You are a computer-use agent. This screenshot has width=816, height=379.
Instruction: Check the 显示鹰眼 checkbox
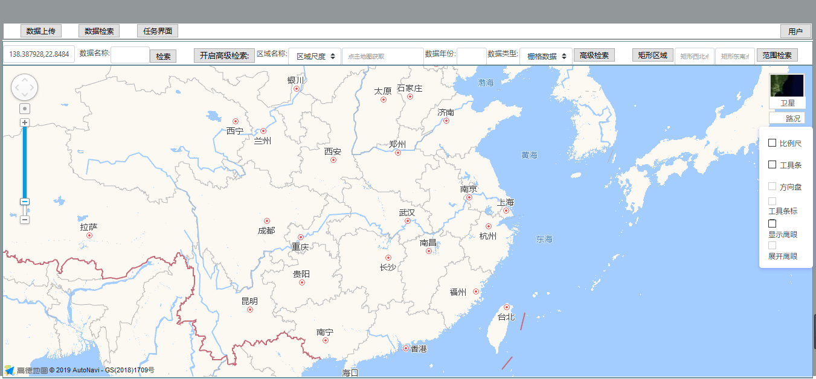(x=772, y=223)
